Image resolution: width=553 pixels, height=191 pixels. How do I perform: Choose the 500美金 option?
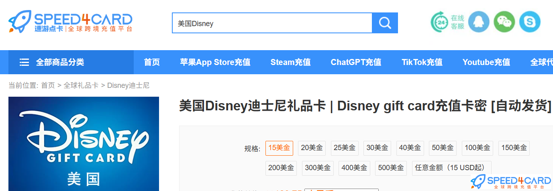click(391, 168)
